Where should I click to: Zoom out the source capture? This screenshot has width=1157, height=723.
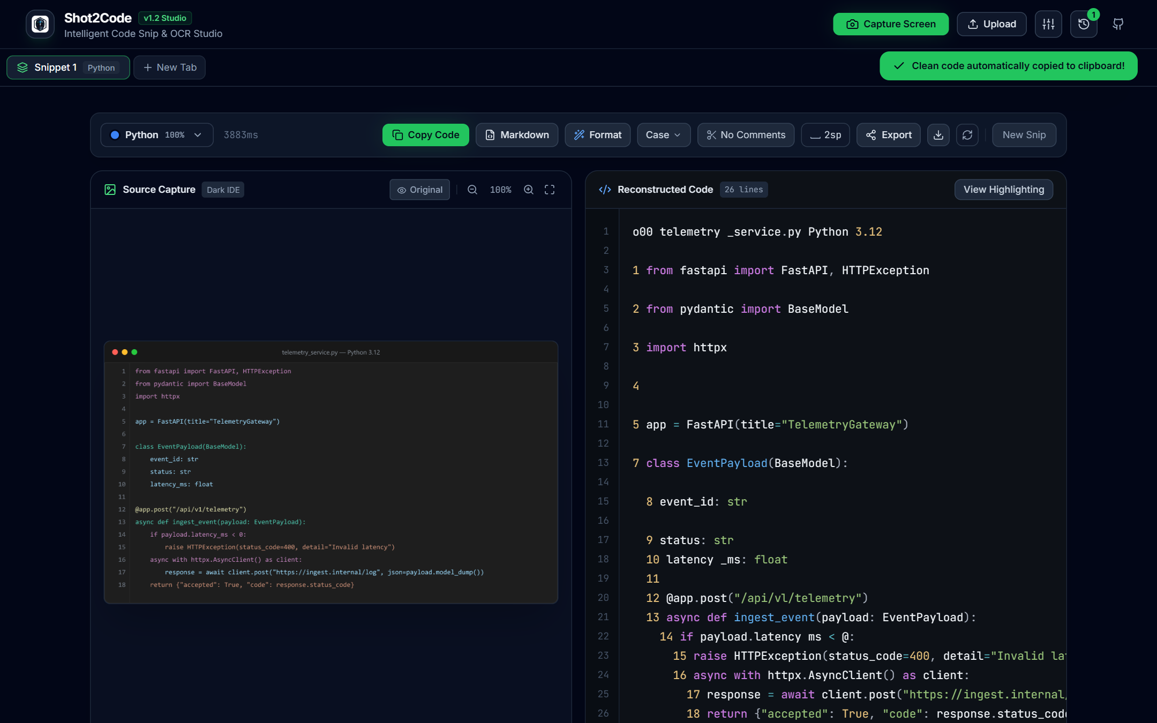472,190
